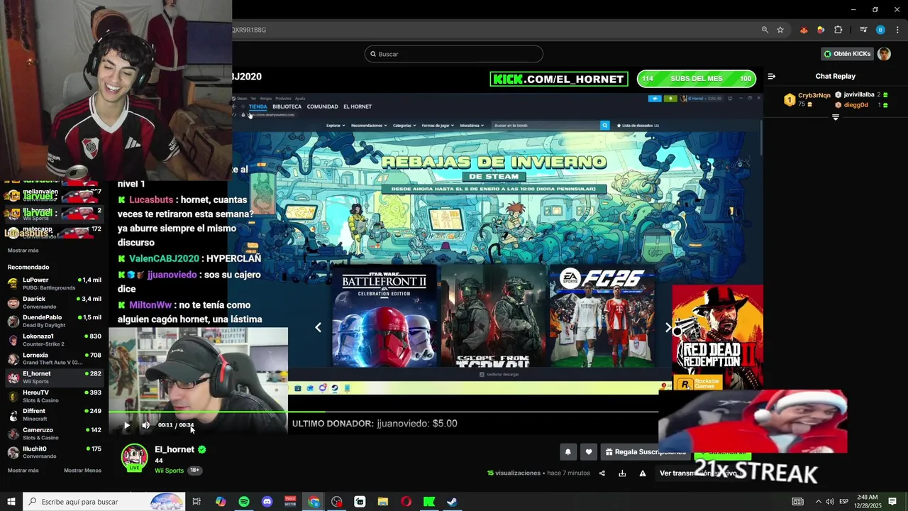
Task: Click Mostrar más above Recomendado
Action: pyautogui.click(x=23, y=251)
